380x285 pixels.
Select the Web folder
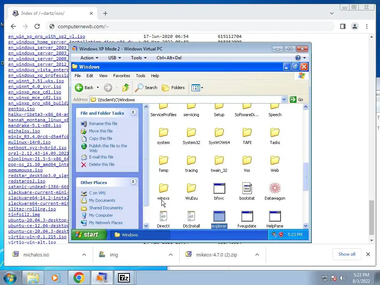(x=275, y=164)
